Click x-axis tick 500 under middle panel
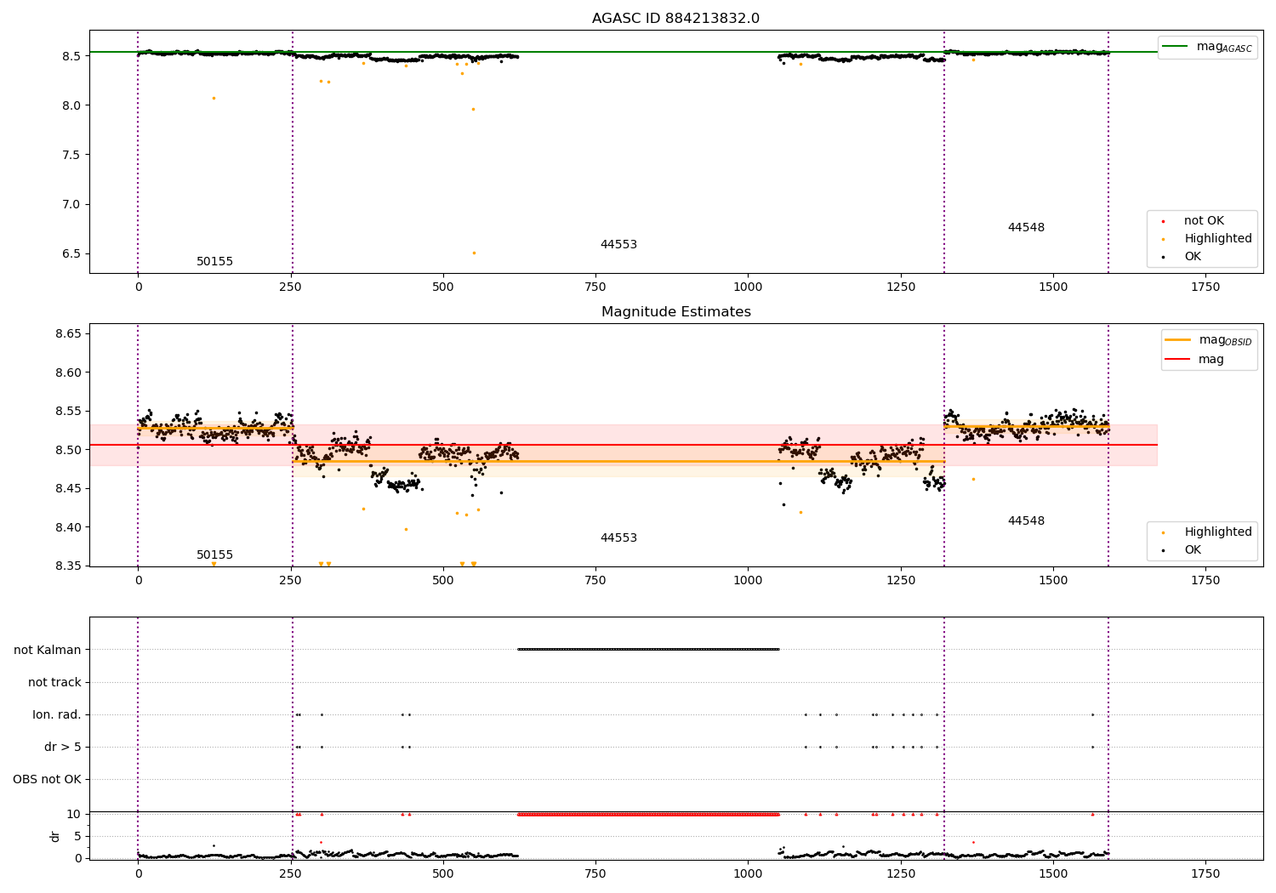This screenshot has width=1276, height=893. coord(443,581)
